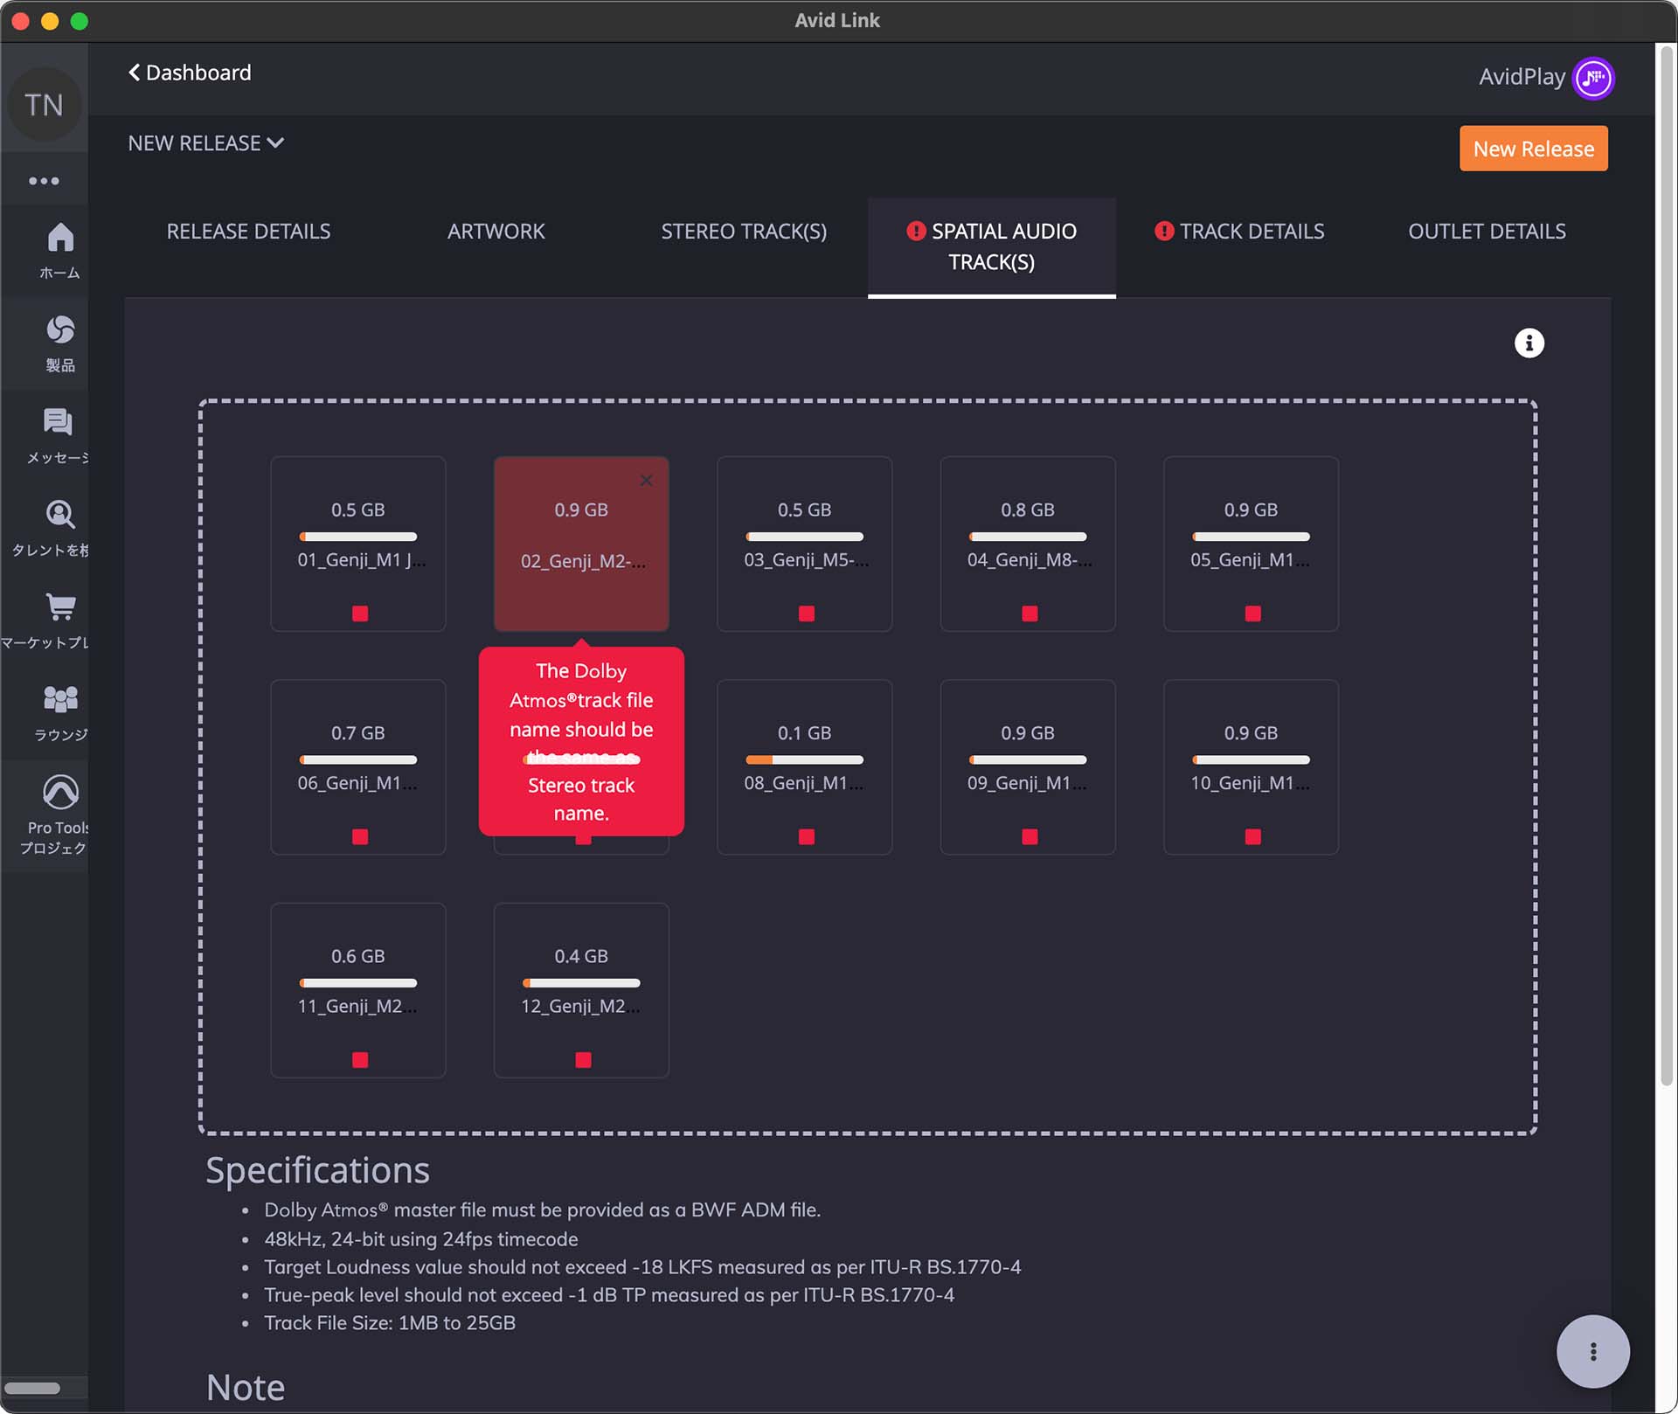Stop upload of 05_Genji_M1 track
Screen dimensions: 1678x1414
pos(1252,613)
